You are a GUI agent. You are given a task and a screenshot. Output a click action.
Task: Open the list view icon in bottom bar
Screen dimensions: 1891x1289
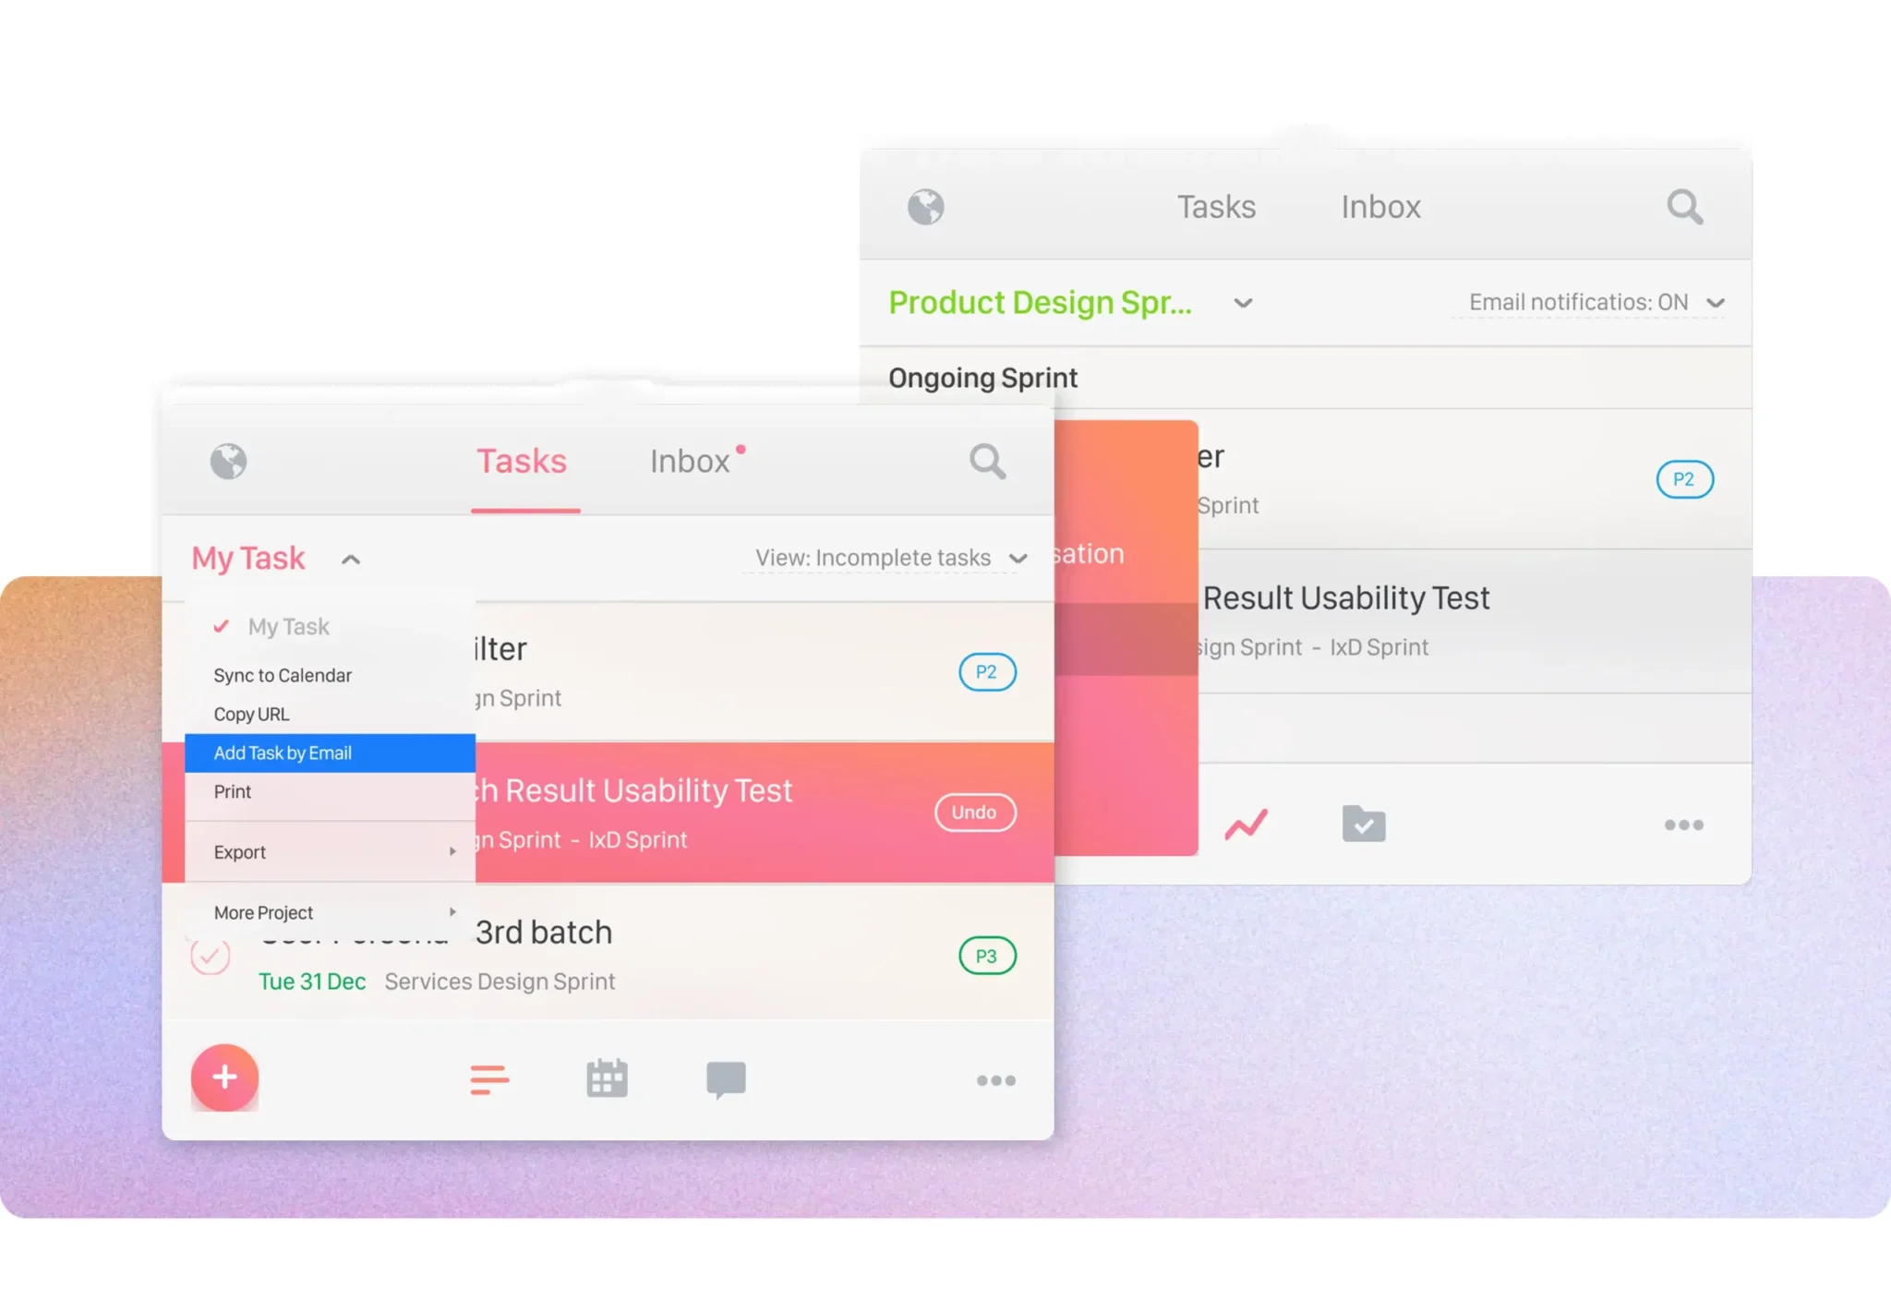[489, 1078]
